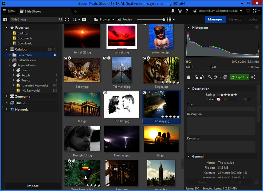Click the Share icon next to Export
The width and height of the screenshot is (263, 191).
[x=253, y=77]
